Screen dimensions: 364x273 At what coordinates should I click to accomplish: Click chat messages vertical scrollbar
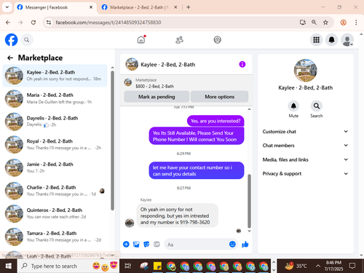[249, 201]
